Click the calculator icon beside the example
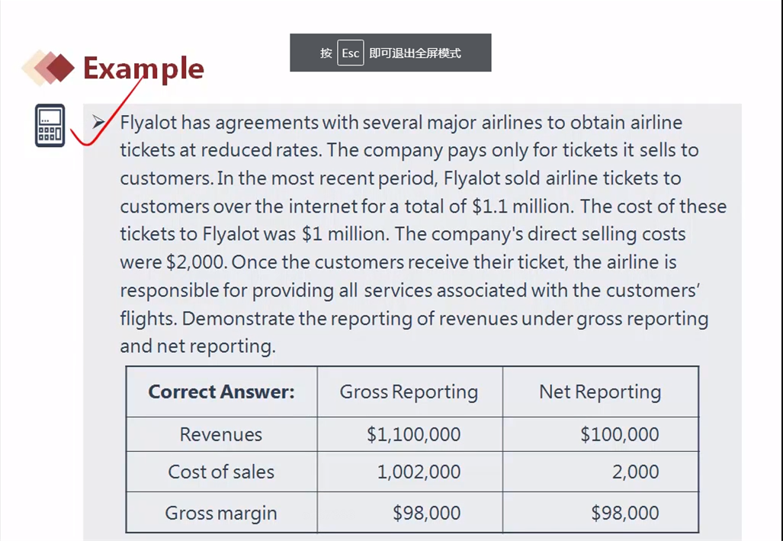783x541 pixels. 50,125
